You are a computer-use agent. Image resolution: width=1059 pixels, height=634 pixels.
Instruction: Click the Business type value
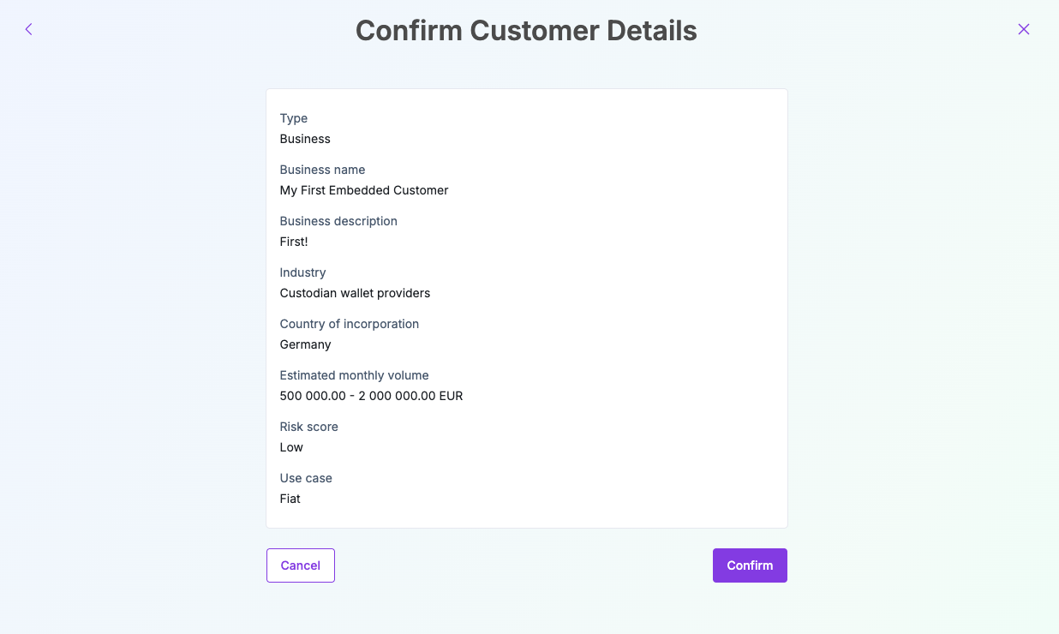pos(305,139)
